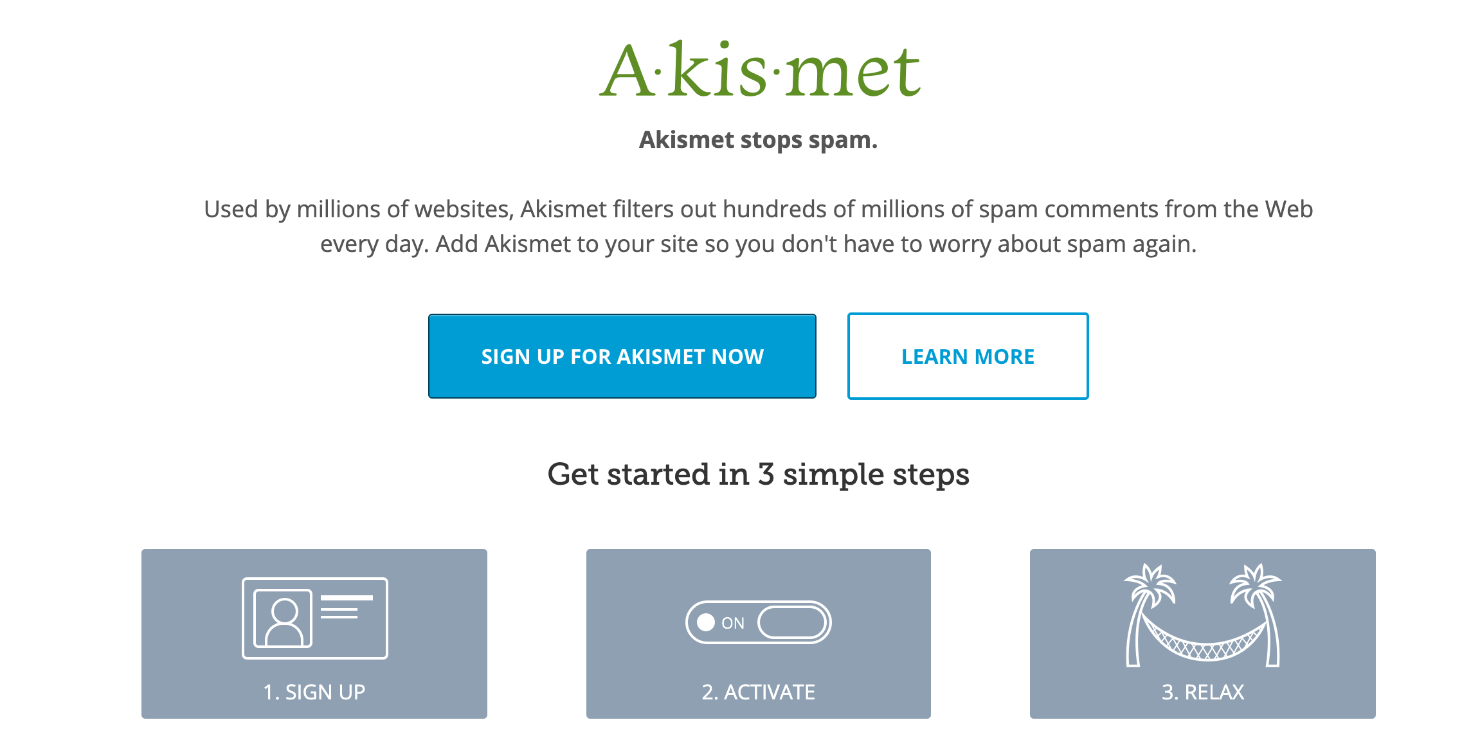
Task: Click the "ON" text in the switch
Action: pos(733,623)
